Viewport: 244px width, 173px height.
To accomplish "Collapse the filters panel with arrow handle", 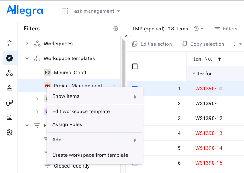I will click(126, 36).
